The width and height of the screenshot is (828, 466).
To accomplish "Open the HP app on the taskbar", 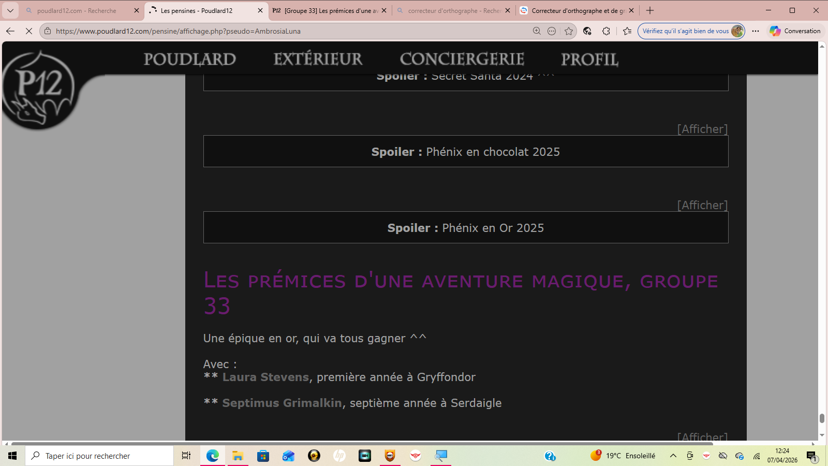I will pyautogui.click(x=339, y=456).
